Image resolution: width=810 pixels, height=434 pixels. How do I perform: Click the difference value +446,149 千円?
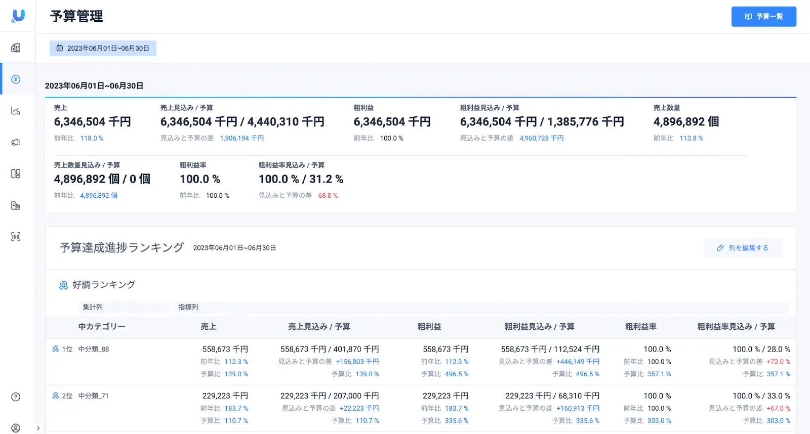[x=578, y=362]
